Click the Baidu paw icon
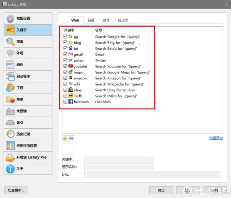This screenshot has width=231, height=198. click(70, 48)
